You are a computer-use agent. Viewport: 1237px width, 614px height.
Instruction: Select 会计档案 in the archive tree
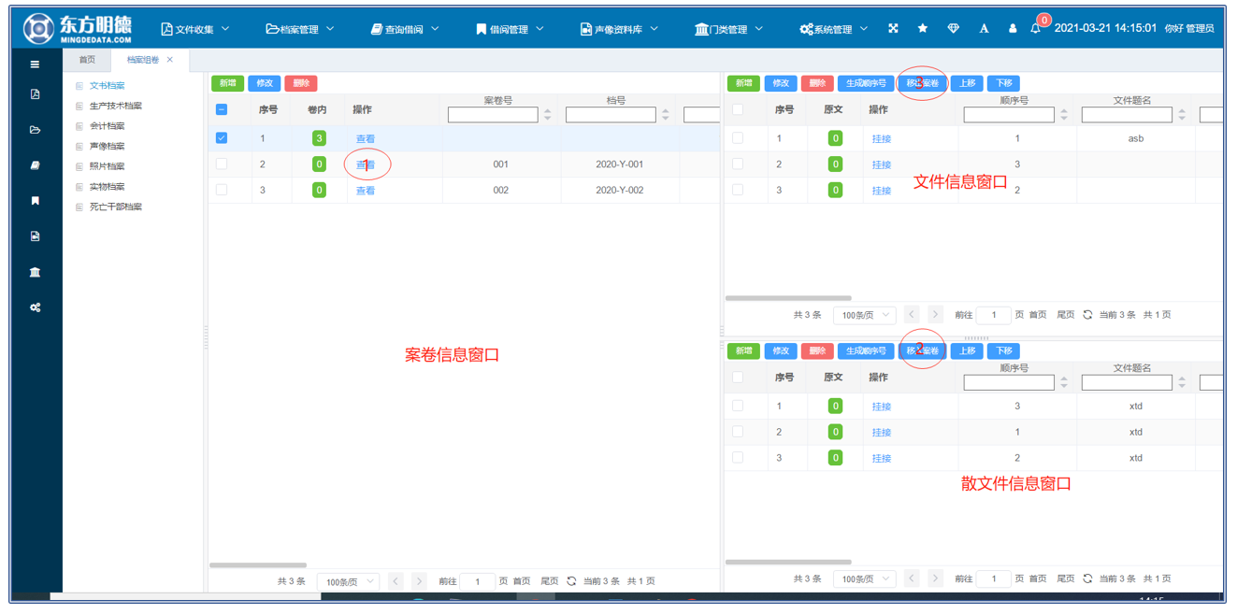[107, 126]
